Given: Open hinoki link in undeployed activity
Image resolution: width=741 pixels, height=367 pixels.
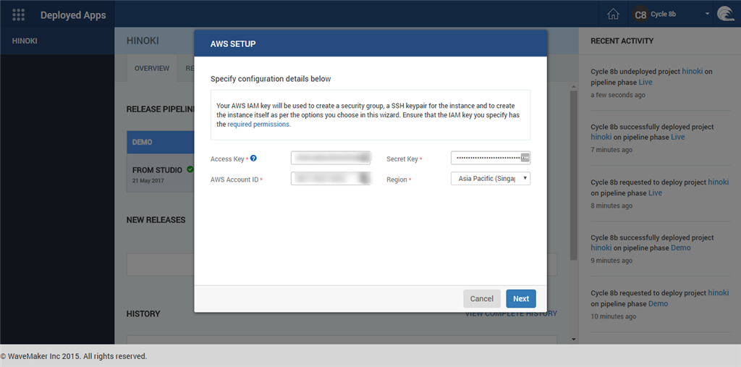Looking at the screenshot, I should [x=692, y=72].
